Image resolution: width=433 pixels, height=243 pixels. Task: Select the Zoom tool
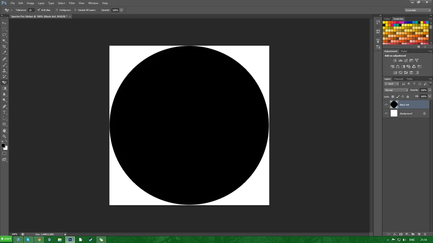tap(4, 136)
